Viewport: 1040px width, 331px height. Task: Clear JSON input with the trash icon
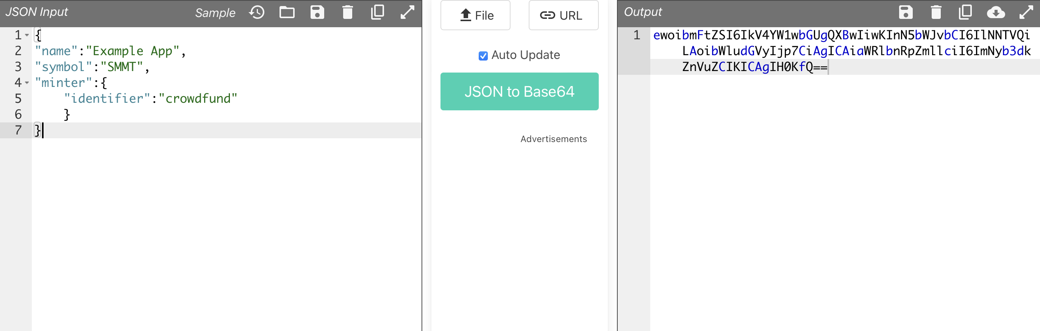coord(347,12)
